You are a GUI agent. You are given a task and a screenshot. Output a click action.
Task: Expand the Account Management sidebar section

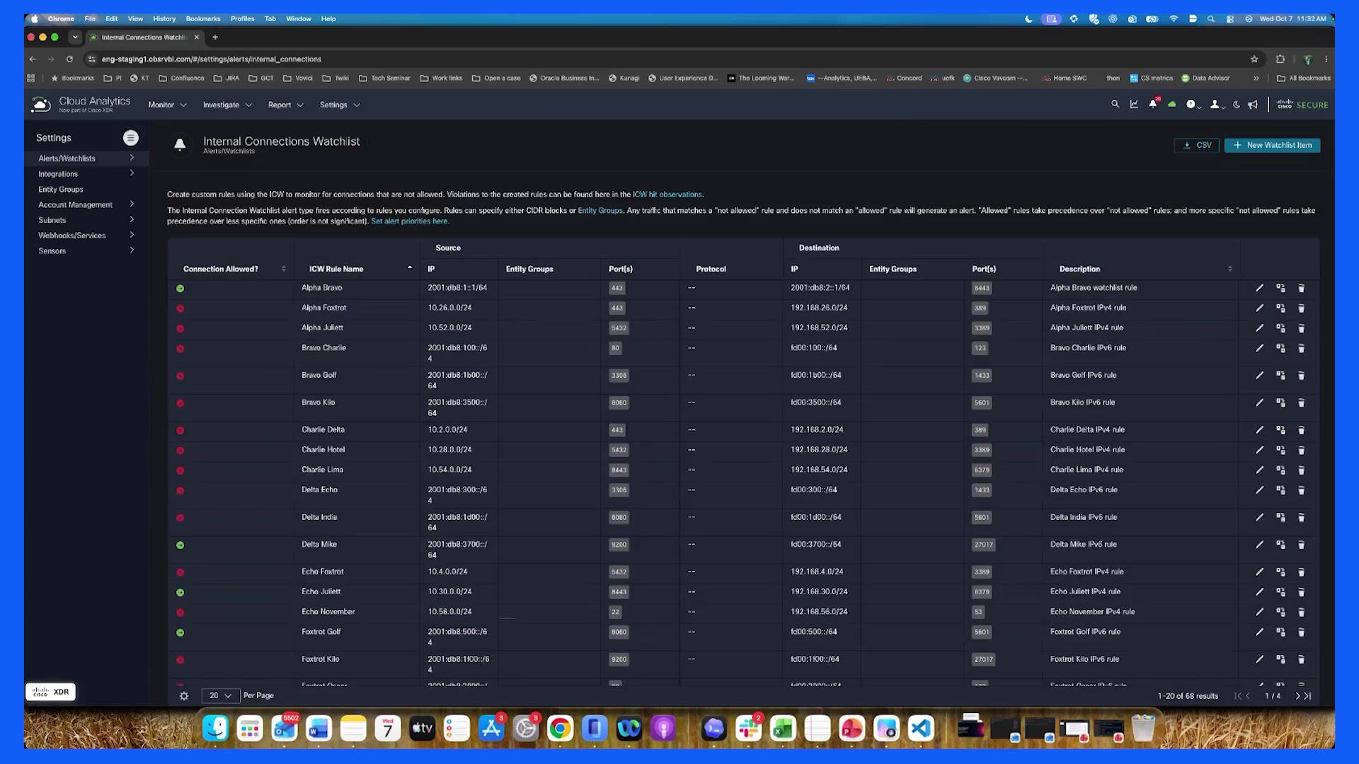pyautogui.click(x=86, y=205)
